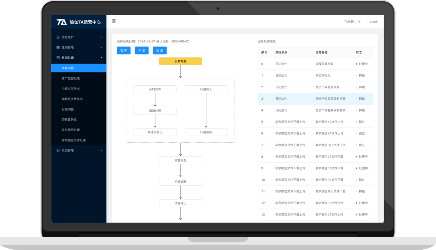This screenshot has height=250, width=436.
Task: Click the 系统管理 checkmark circle icon
Action: (x=58, y=151)
